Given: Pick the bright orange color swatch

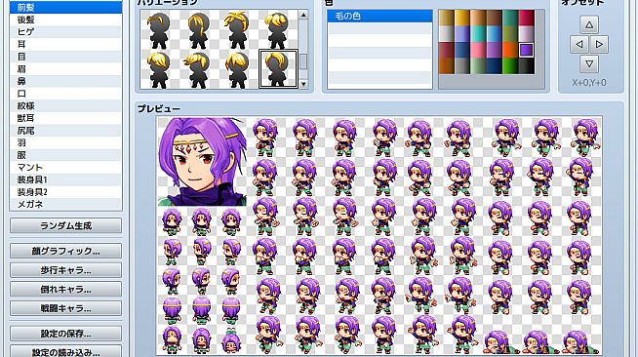Looking at the screenshot, I should click(510, 50).
